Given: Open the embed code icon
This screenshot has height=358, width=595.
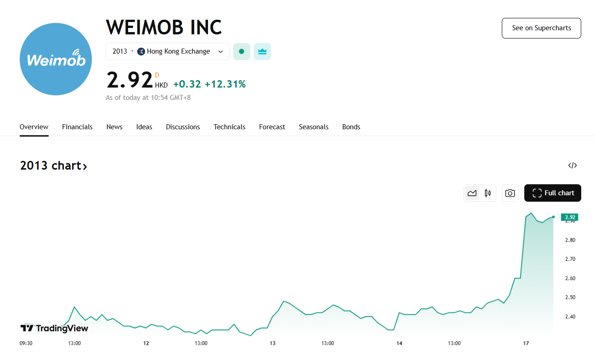Looking at the screenshot, I should point(572,165).
